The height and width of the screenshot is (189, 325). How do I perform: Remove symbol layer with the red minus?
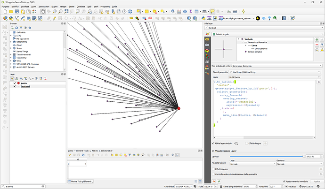(x=317, y=45)
